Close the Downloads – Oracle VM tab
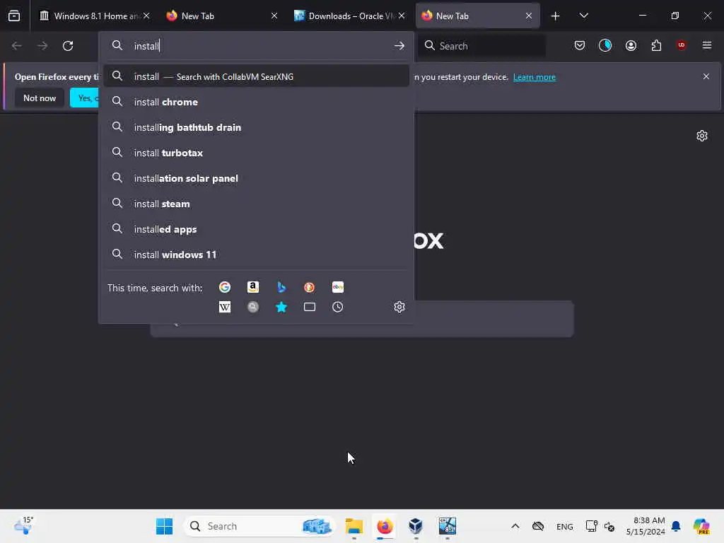Viewport: 724px width, 543px height. pos(402,16)
